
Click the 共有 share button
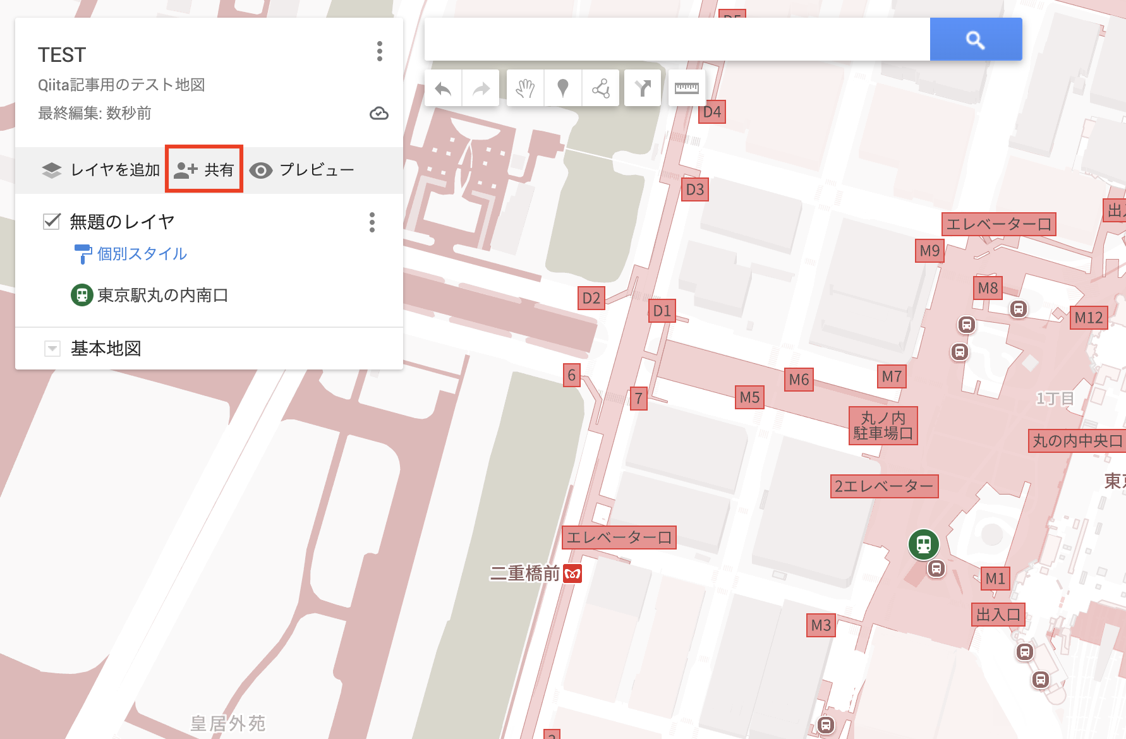point(204,169)
